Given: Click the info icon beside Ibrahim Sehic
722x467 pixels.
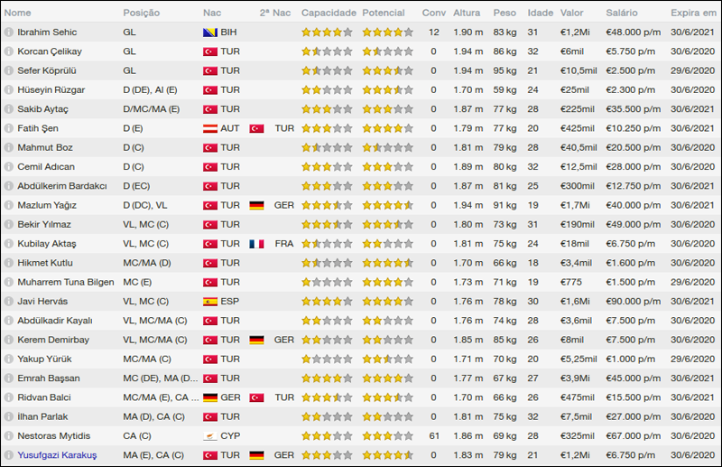Looking at the screenshot, I should pos(8,32).
